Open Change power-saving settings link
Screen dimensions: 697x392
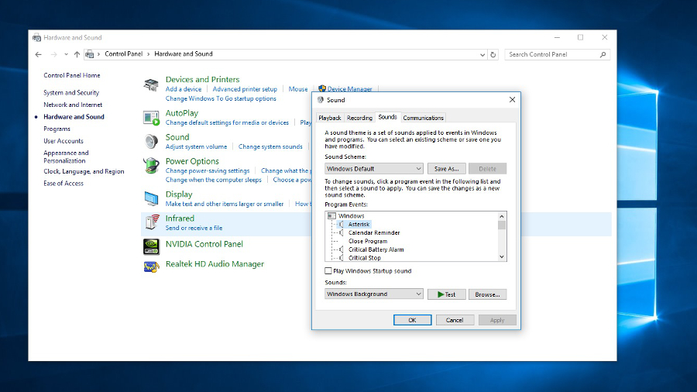pos(207,170)
